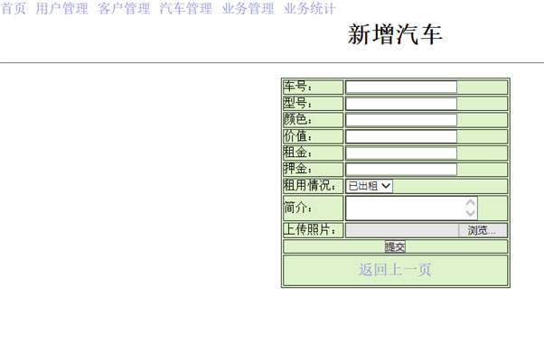Focus the 租金 input field
Viewport: 544px width, 361px height.
click(401, 153)
